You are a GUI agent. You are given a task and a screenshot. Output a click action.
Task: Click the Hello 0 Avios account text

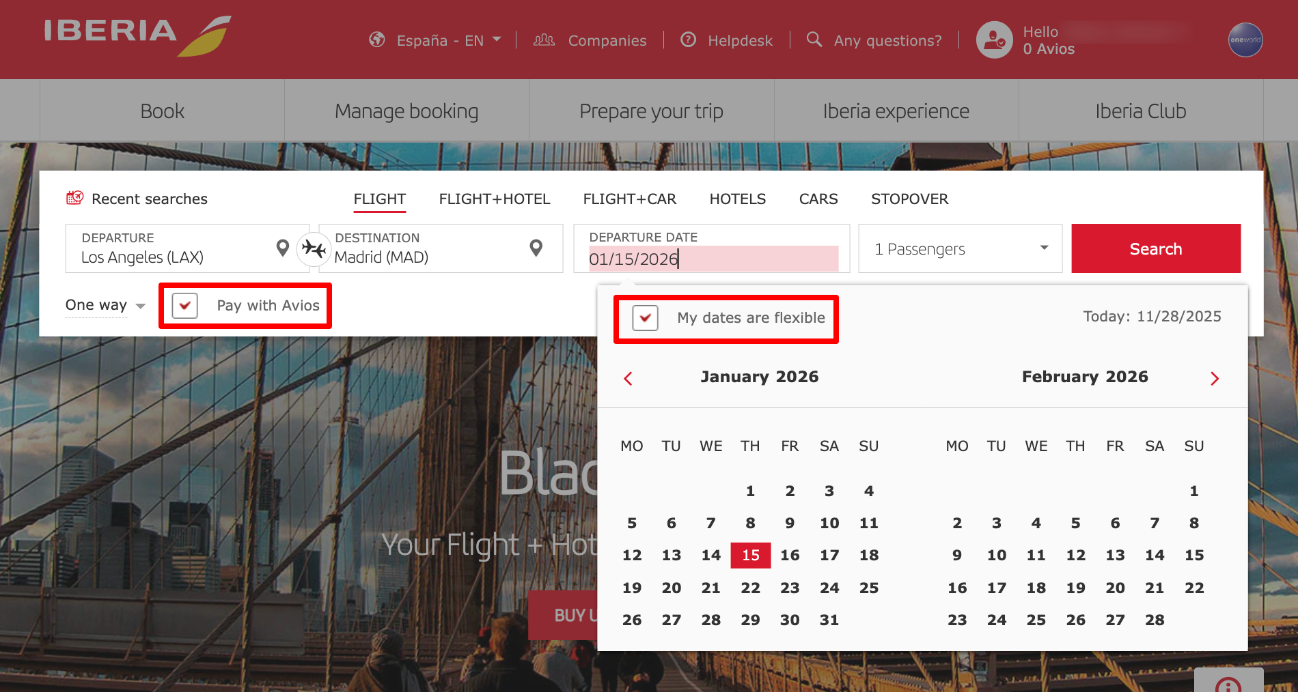point(1049,40)
